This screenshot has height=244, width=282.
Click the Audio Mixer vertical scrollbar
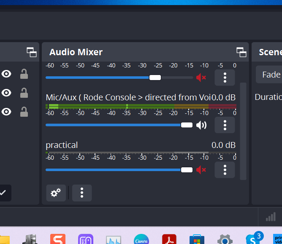[x=243, y=131]
